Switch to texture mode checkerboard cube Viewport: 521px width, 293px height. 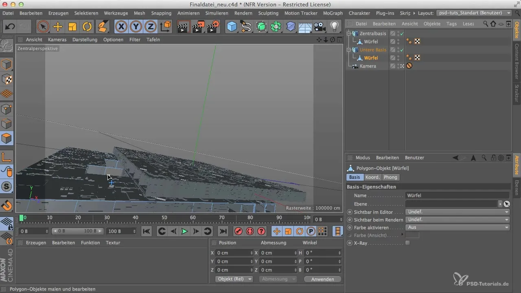[7, 79]
